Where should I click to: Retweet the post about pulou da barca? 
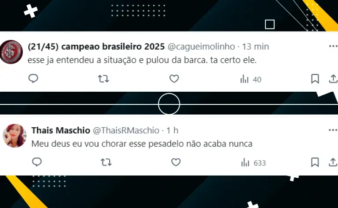[x=103, y=79]
